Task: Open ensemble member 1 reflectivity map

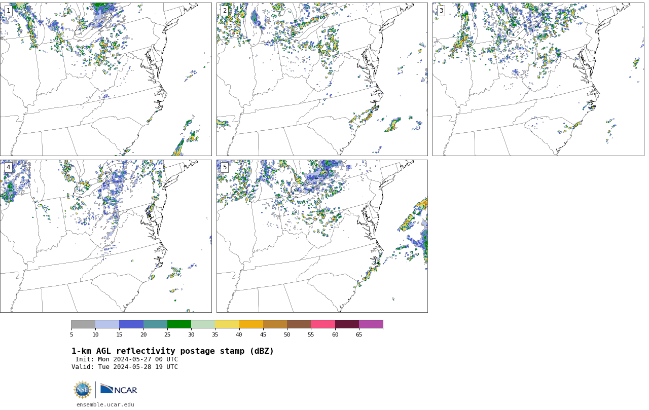Action: (x=105, y=79)
